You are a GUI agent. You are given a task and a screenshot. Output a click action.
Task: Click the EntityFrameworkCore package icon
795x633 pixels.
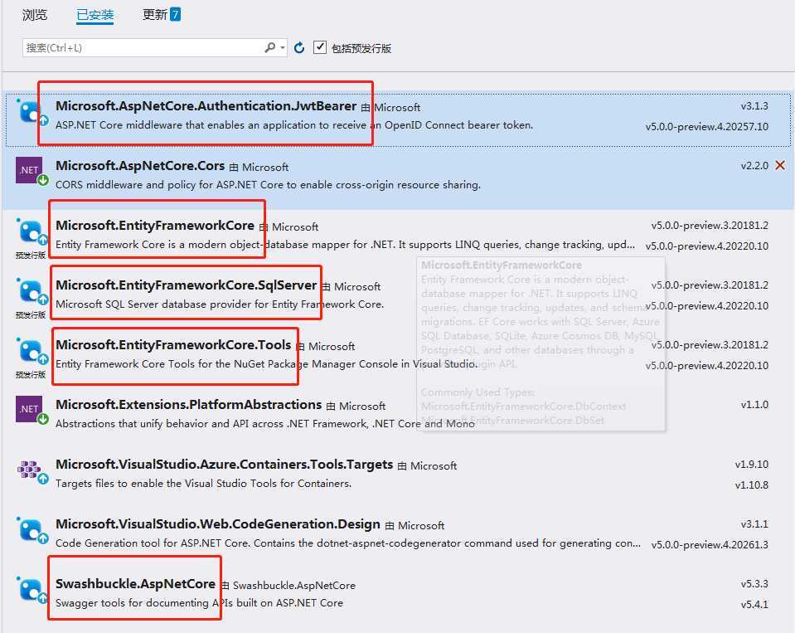click(x=32, y=232)
